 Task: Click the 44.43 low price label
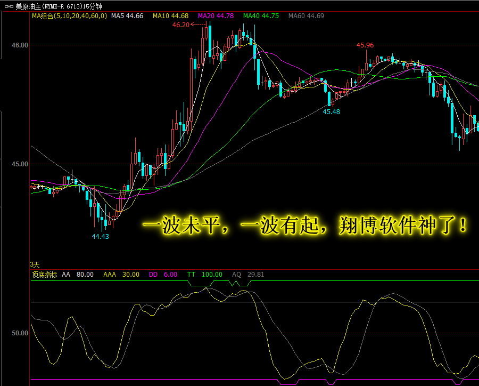(101, 236)
